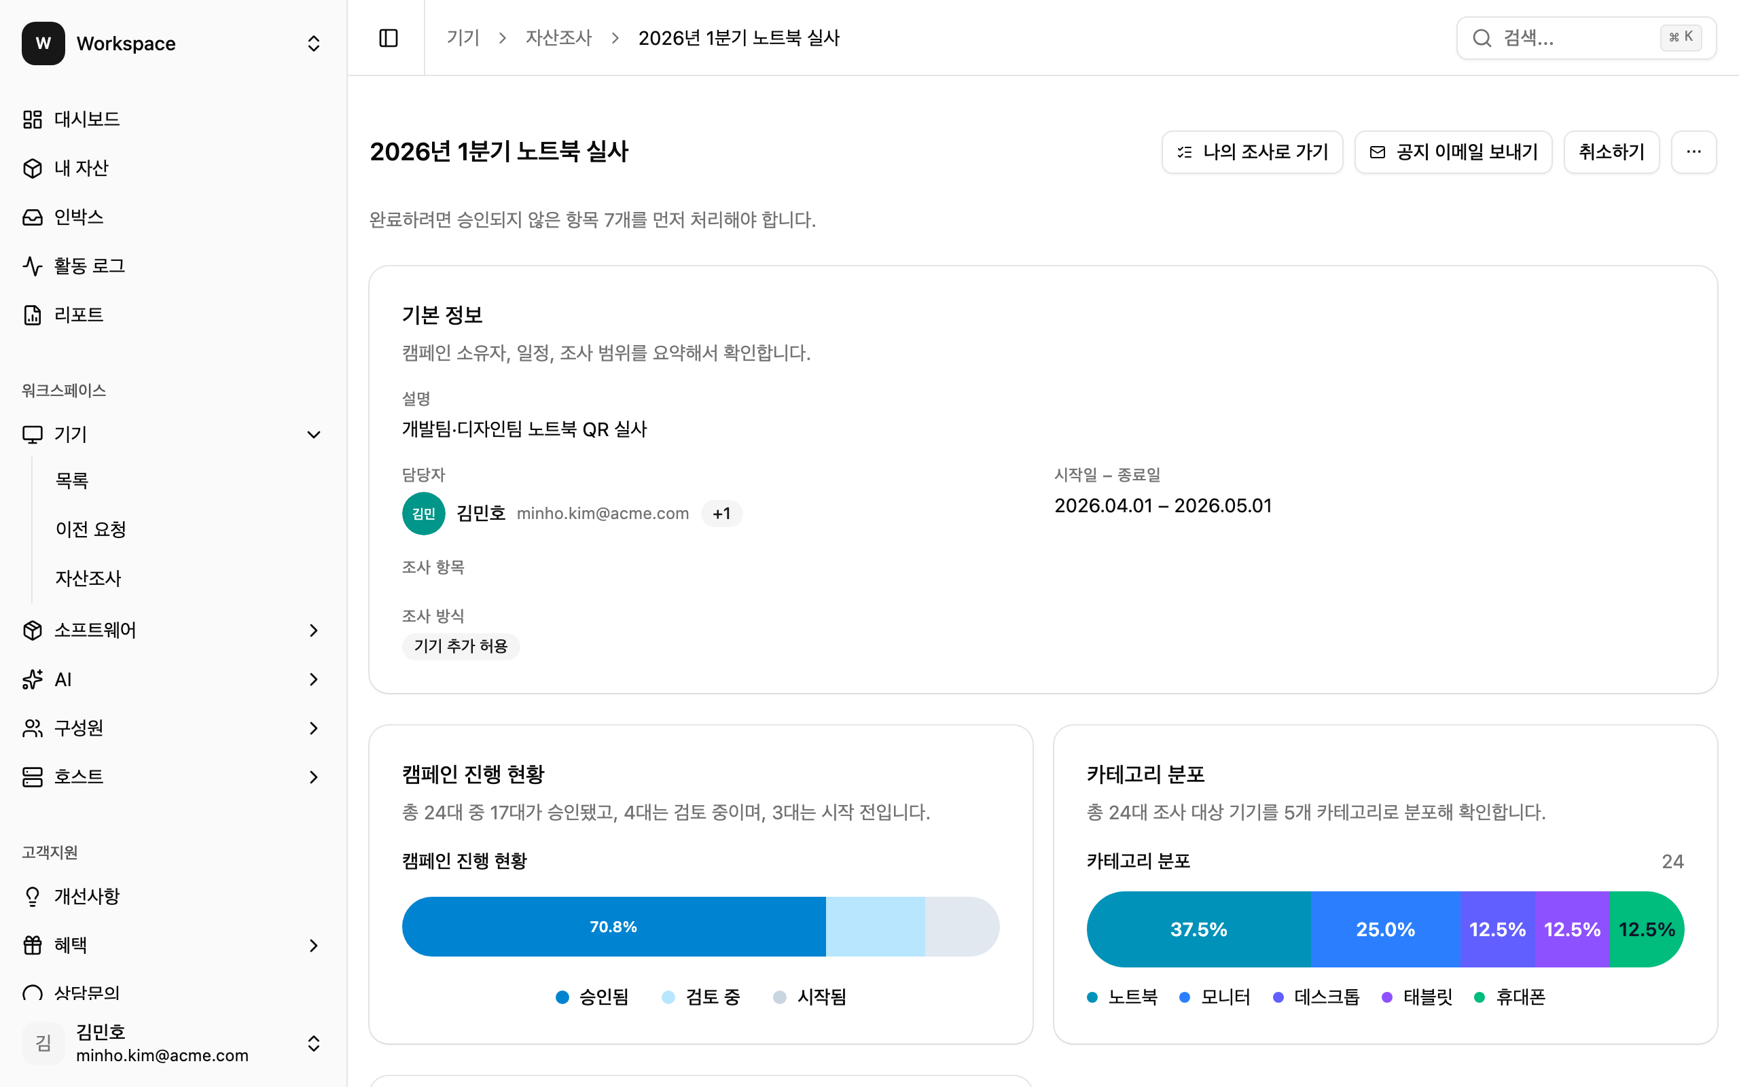This screenshot has width=1739, height=1087.
Task: Click the 인박스 inbox icon
Action: tap(33, 217)
